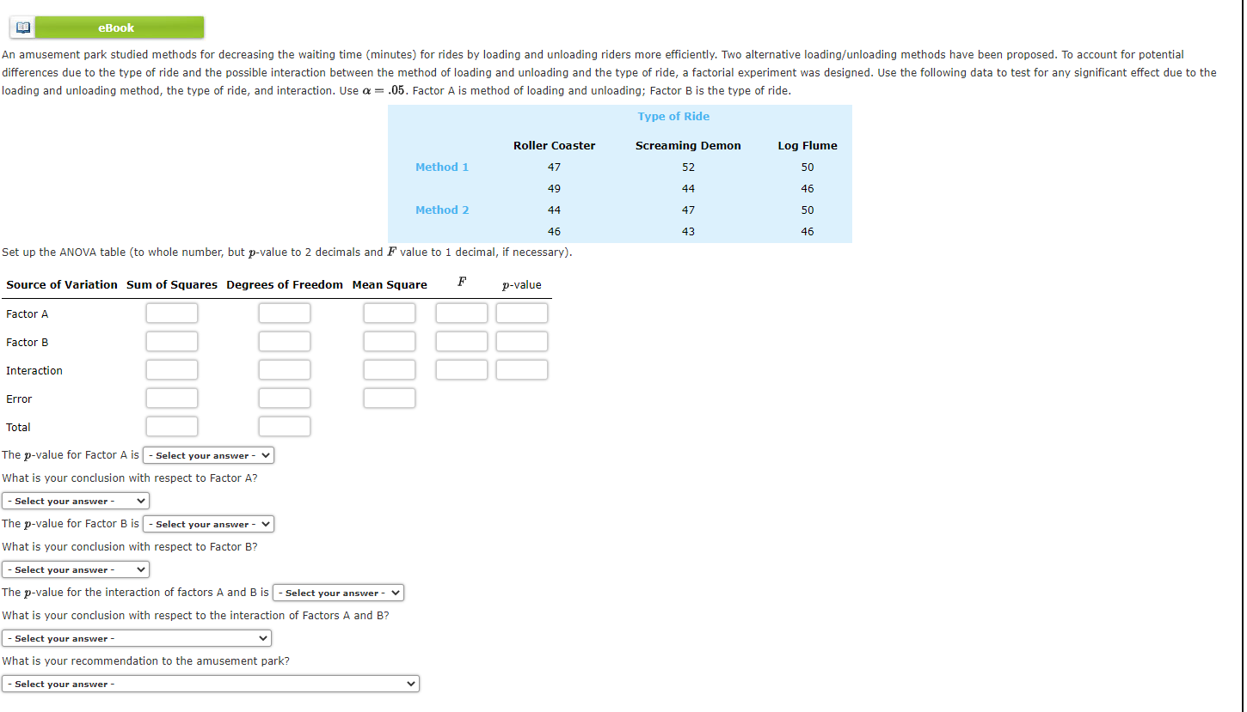Click the Sum of Squares field for Total

(172, 426)
